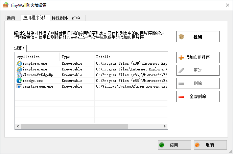The height and width of the screenshot is (154, 233).
Task: Apply settings via 应用 button text
Action: (174, 145)
